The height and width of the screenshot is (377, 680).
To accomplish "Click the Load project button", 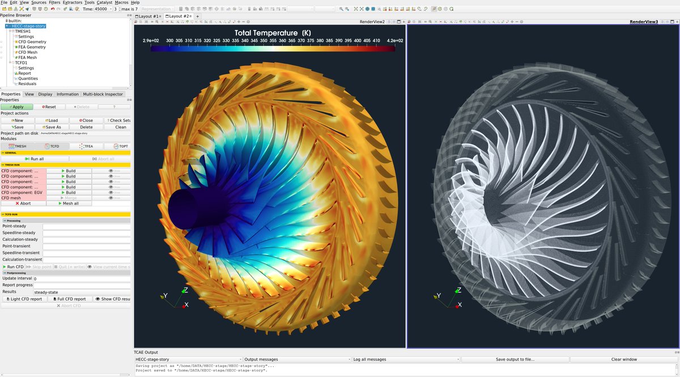I will click(x=52, y=120).
